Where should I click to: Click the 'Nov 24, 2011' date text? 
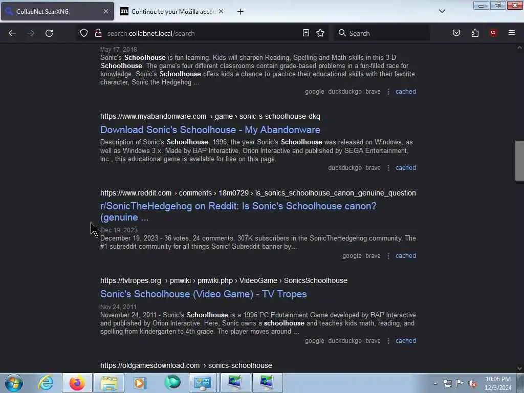coord(118,307)
